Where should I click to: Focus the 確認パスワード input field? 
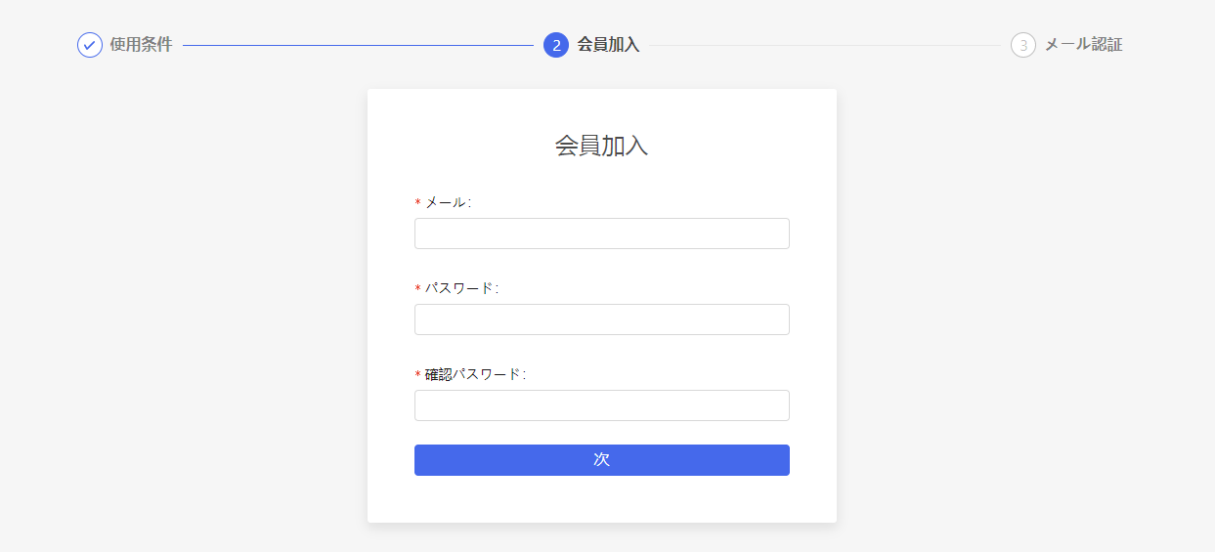click(602, 405)
